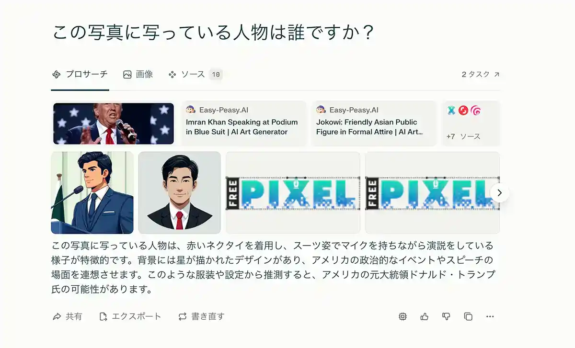The width and height of the screenshot is (575, 348).
Task: Click the エクスポート export icon
Action: (x=103, y=316)
